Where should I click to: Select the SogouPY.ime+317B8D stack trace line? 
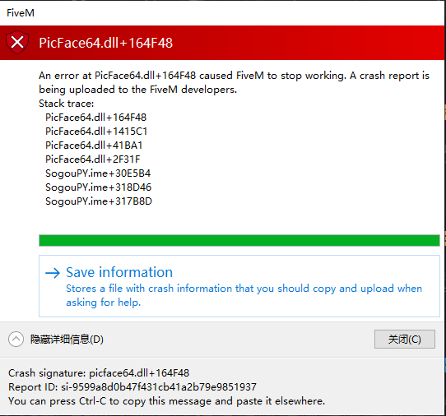click(x=99, y=201)
